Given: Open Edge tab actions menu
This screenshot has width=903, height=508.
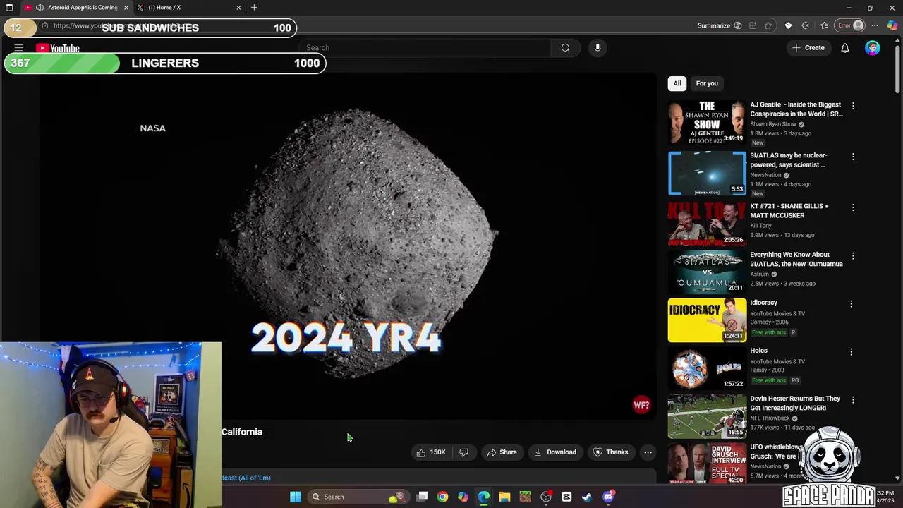Looking at the screenshot, I should tap(9, 8).
